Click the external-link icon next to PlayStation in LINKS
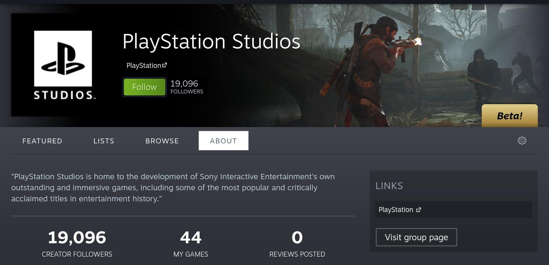Screen dimensions: 549x265 [x=419, y=209]
